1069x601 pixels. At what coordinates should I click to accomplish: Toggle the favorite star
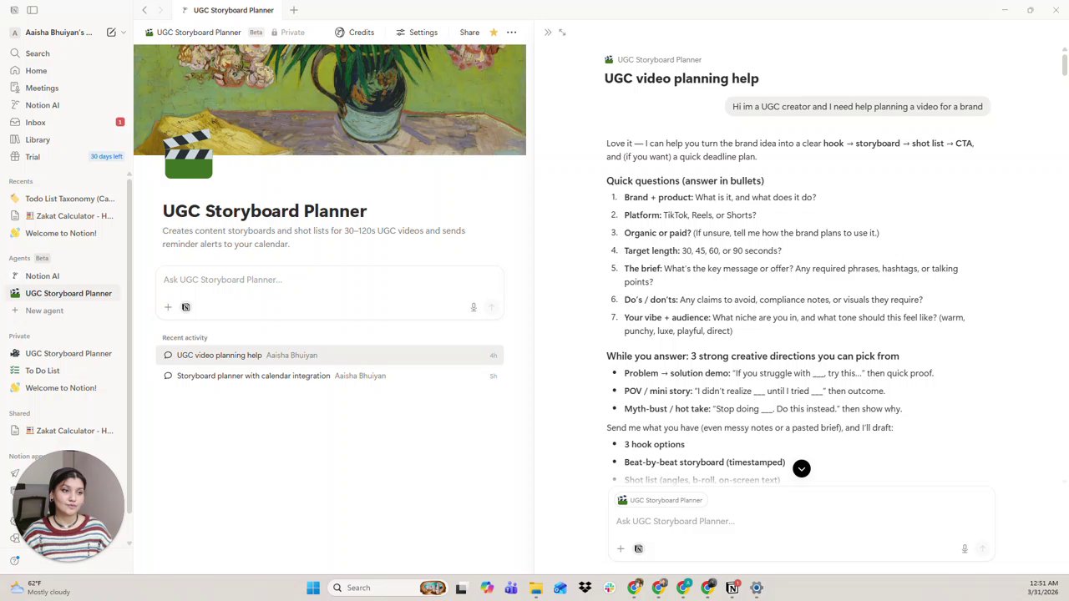pyautogui.click(x=494, y=33)
